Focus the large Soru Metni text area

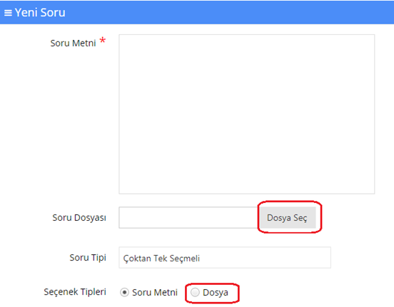pos(247,114)
